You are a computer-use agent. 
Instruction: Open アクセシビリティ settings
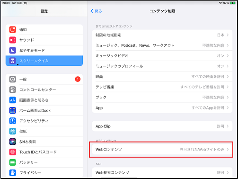pyautogui.click(x=44, y=121)
